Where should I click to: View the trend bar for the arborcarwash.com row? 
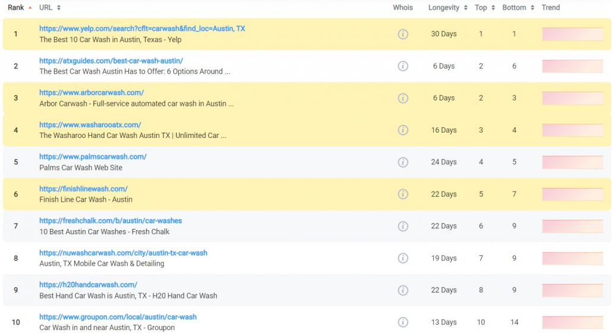pyautogui.click(x=573, y=98)
